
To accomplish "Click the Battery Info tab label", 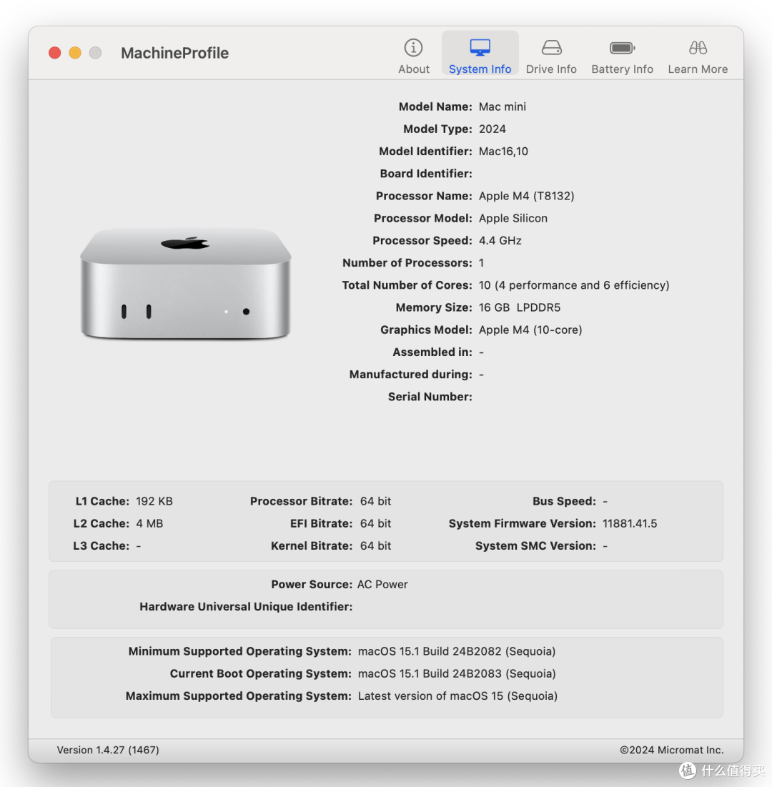I will tap(623, 69).
